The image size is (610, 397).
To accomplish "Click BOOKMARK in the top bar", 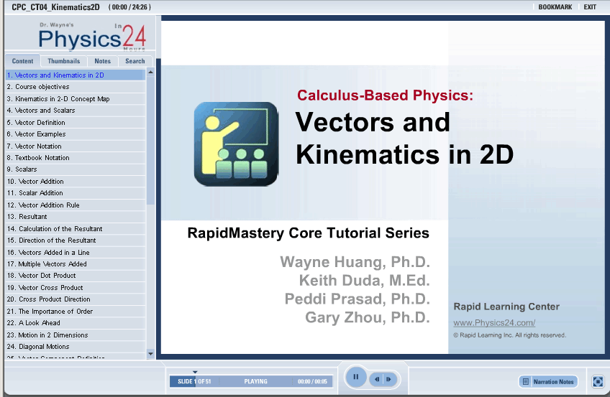I will coord(555,6).
